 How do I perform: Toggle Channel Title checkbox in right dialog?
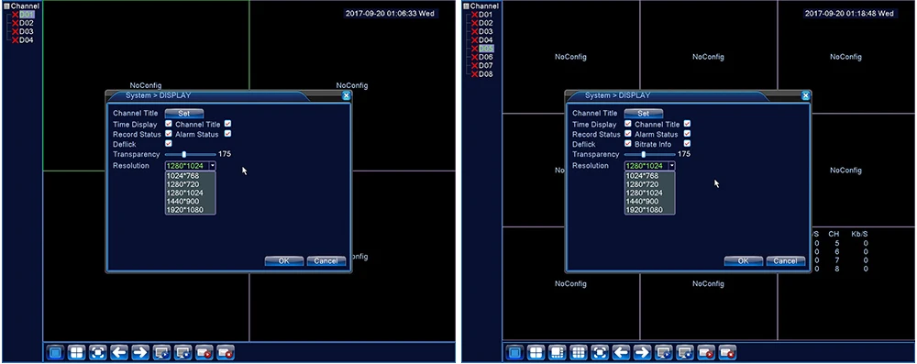click(687, 124)
